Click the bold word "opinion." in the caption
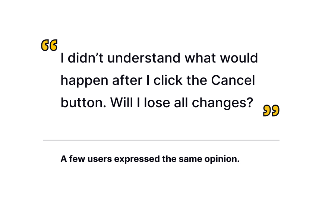Image resolution: width=322 pixels, height=201 pixels. 222,159
